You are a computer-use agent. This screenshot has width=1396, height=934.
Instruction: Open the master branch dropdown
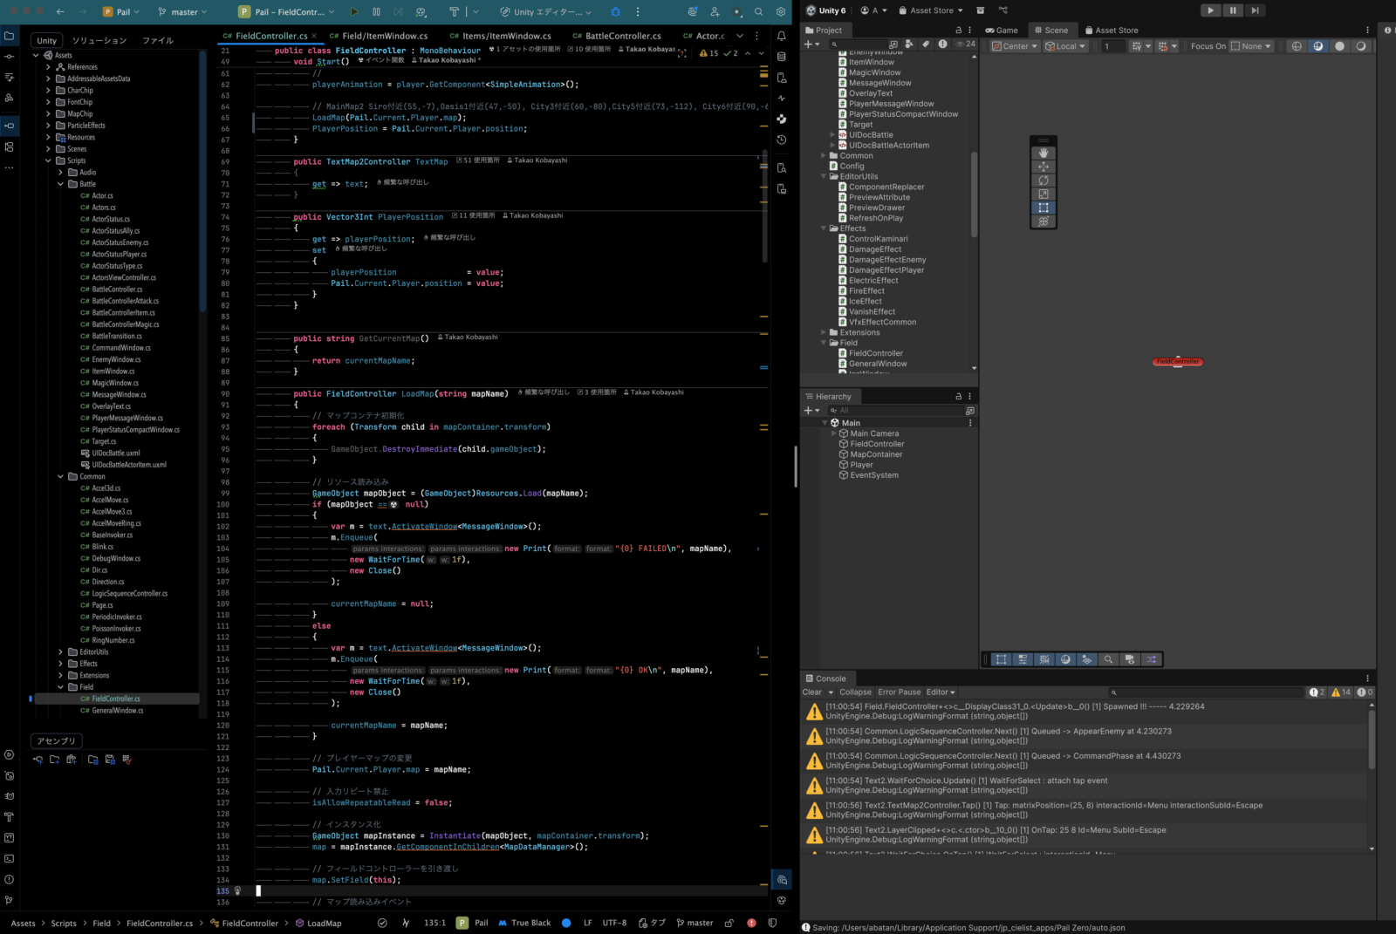coord(183,12)
